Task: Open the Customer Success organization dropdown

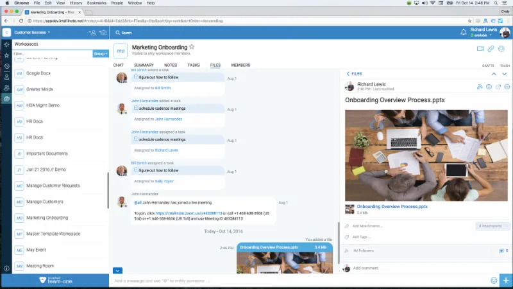Action: click(x=32, y=33)
